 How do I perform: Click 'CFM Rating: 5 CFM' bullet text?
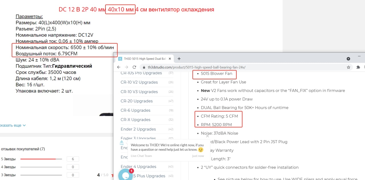(219, 116)
